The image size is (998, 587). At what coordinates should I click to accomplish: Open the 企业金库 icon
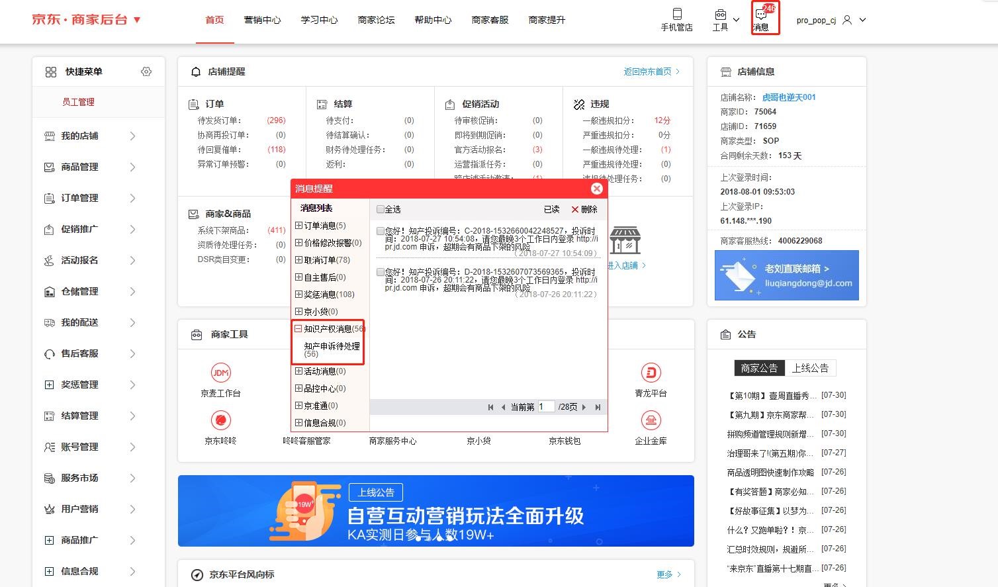pos(651,420)
